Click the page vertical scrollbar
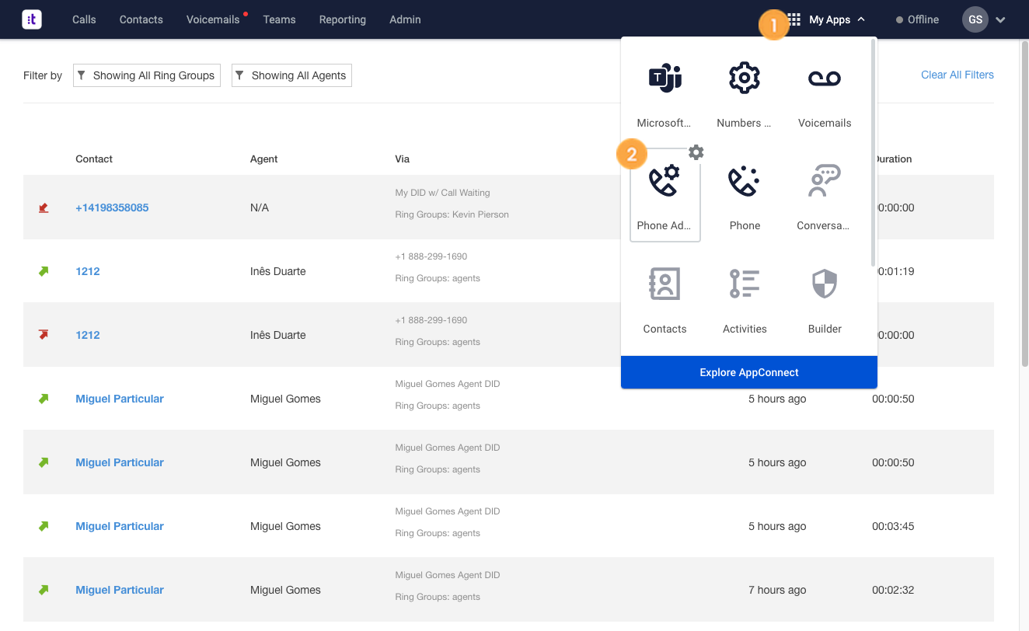 (1024, 204)
